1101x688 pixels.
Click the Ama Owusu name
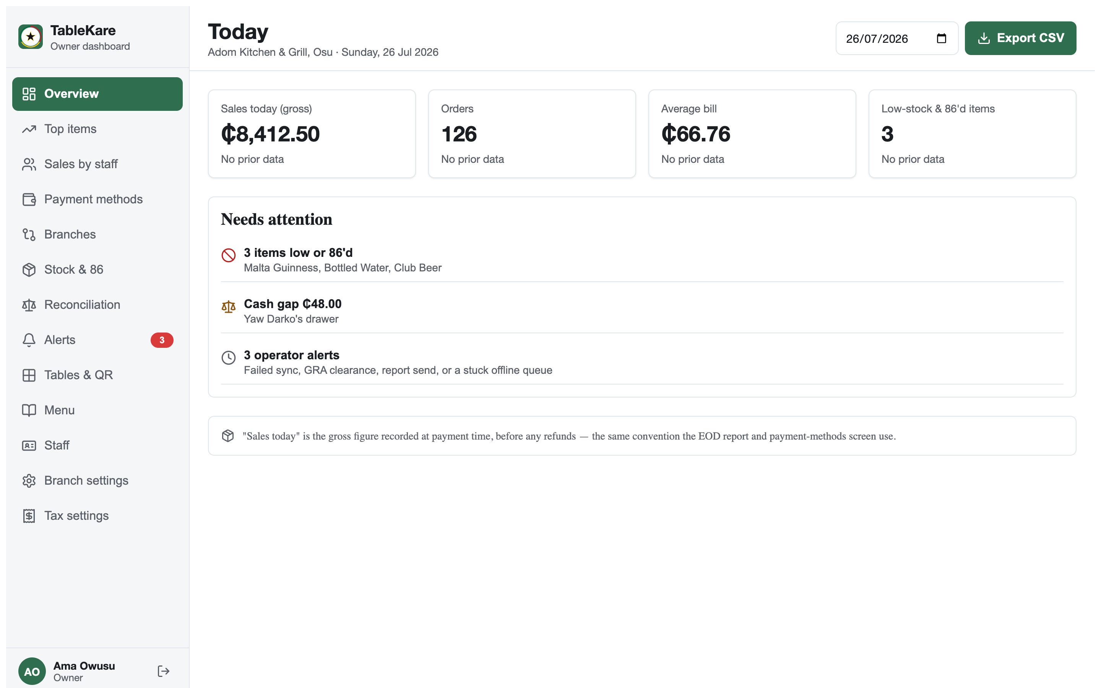84,666
